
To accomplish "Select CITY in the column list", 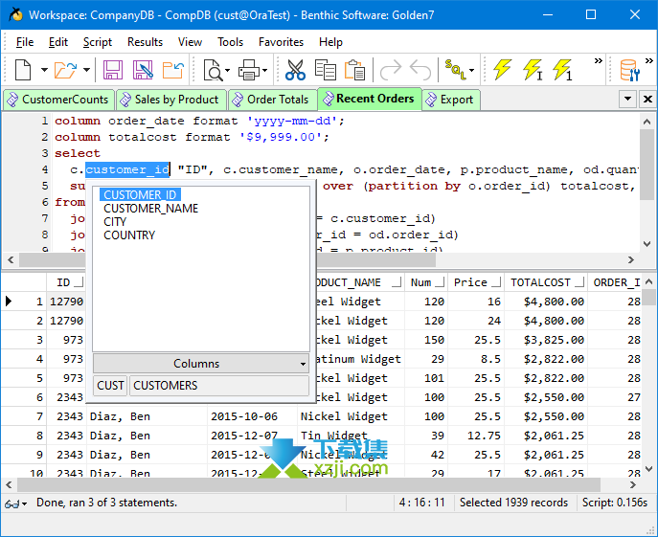I will coord(115,222).
